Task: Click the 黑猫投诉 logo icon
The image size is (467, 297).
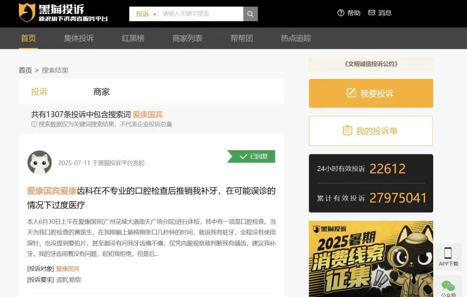Action: 27,13
